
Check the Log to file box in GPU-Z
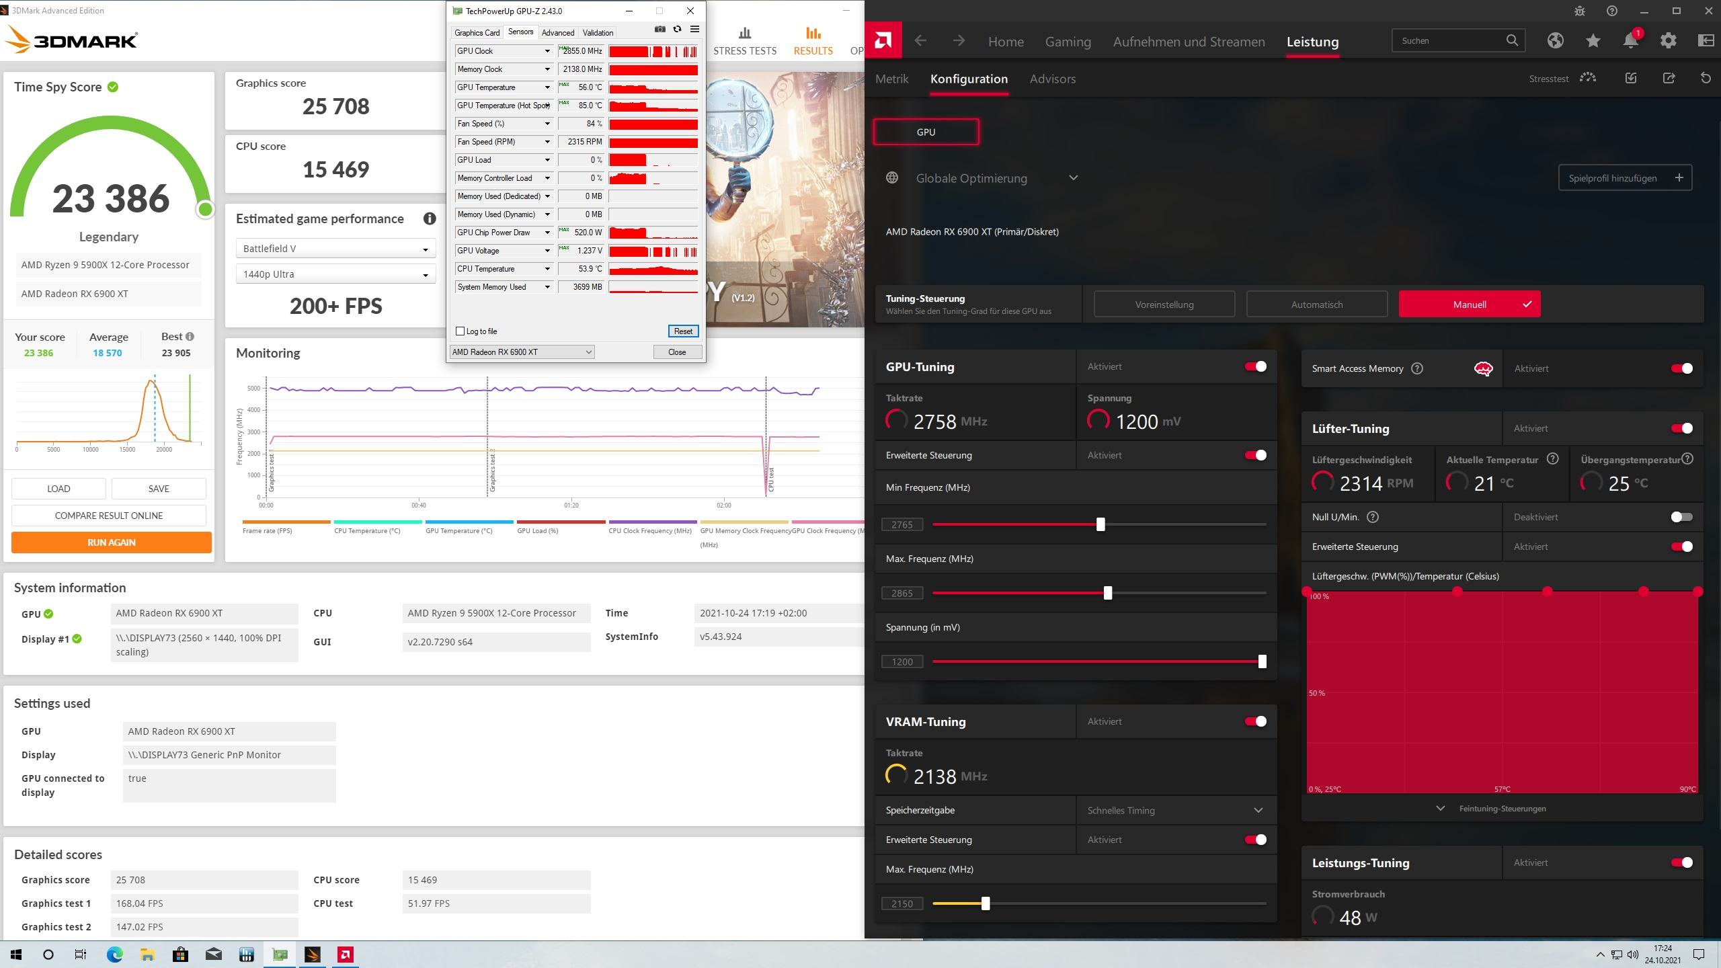click(461, 331)
